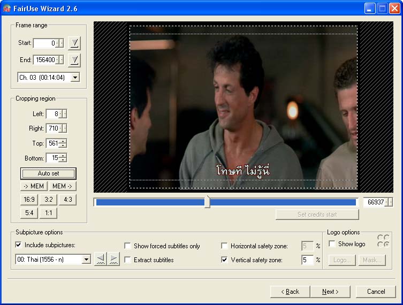Click Left crop spinner arrows
The image size is (403, 305).
coord(63,114)
